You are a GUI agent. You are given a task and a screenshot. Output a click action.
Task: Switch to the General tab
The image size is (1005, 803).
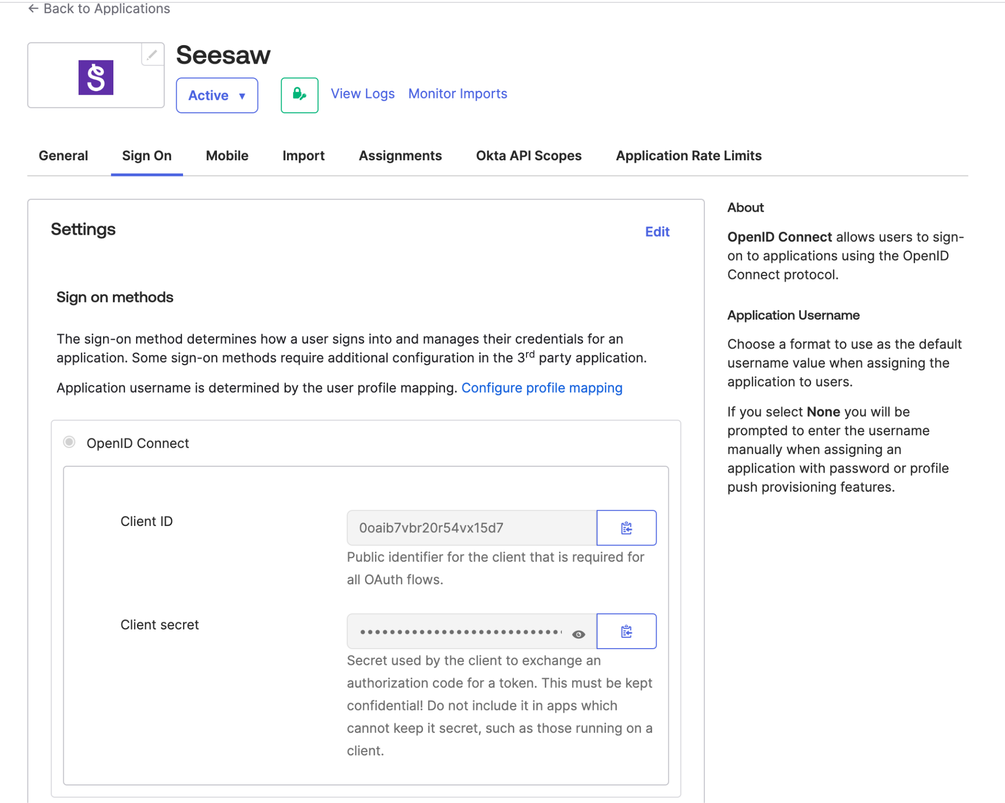pos(63,155)
